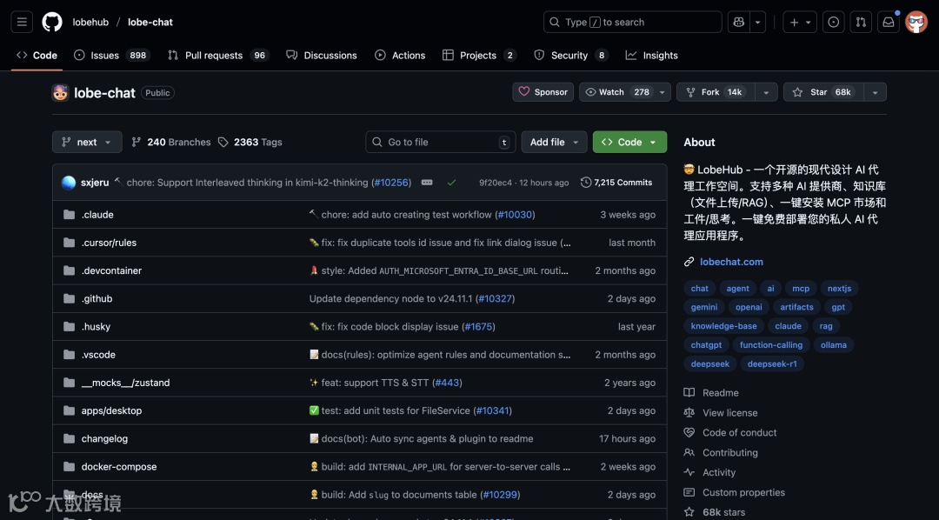939x520 pixels.
Task: Open the fork options dropdown arrow
Action: (766, 92)
